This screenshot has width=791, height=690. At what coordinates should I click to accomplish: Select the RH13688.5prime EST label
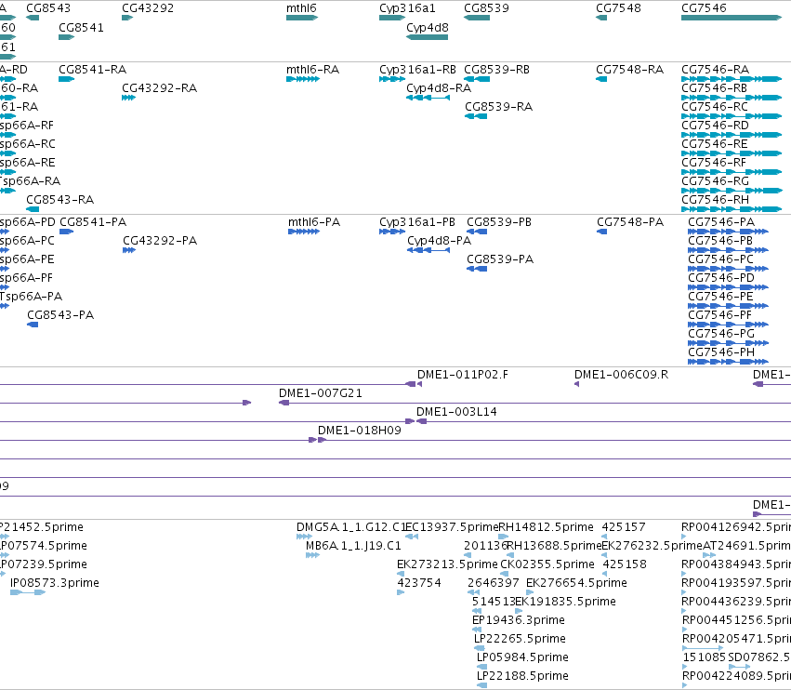tap(554, 546)
